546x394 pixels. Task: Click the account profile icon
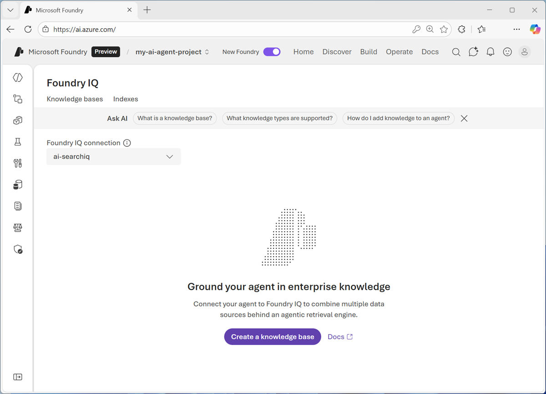(525, 52)
